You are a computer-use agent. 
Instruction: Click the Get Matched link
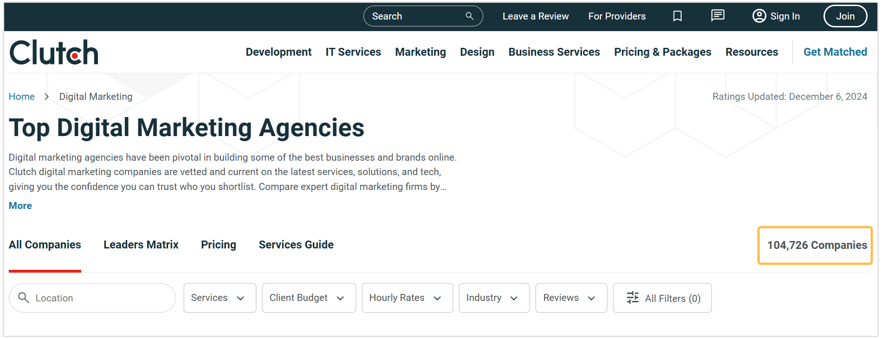(x=835, y=52)
